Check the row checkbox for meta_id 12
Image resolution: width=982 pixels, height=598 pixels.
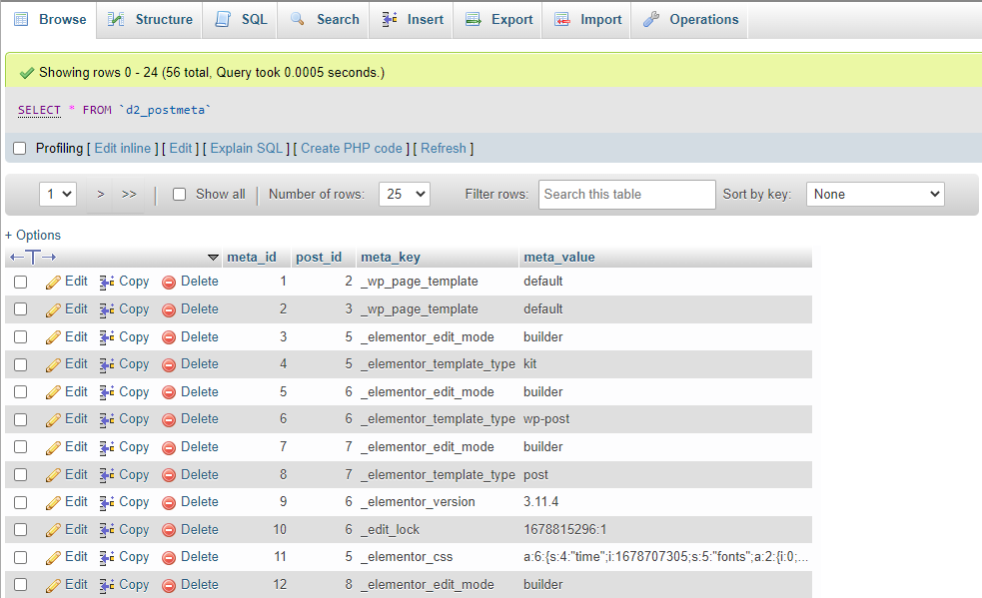(21, 585)
